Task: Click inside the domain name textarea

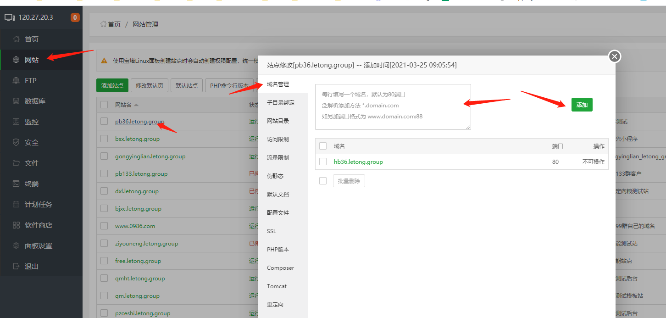Action: click(393, 107)
